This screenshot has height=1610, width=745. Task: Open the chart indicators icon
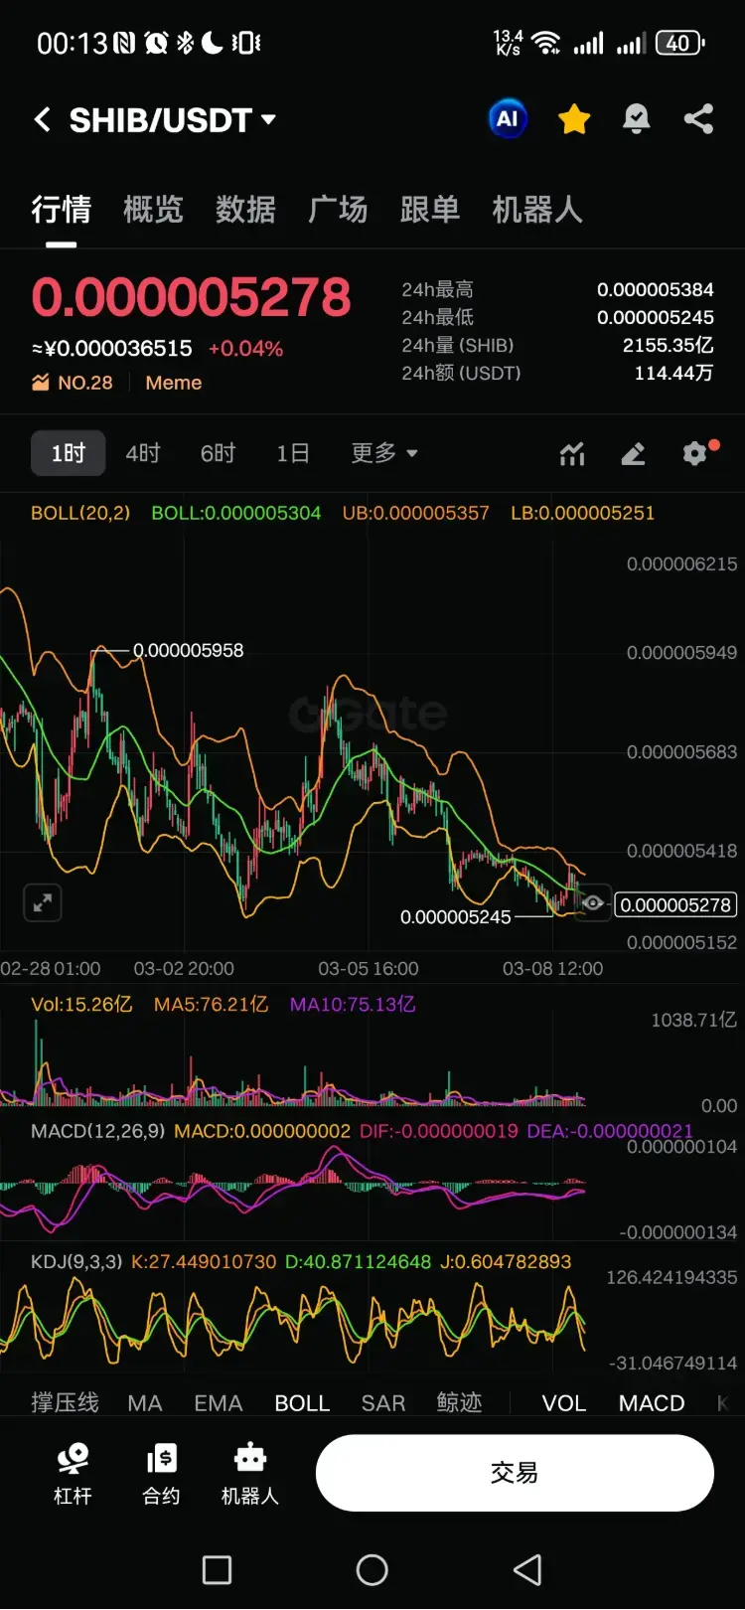(x=572, y=454)
